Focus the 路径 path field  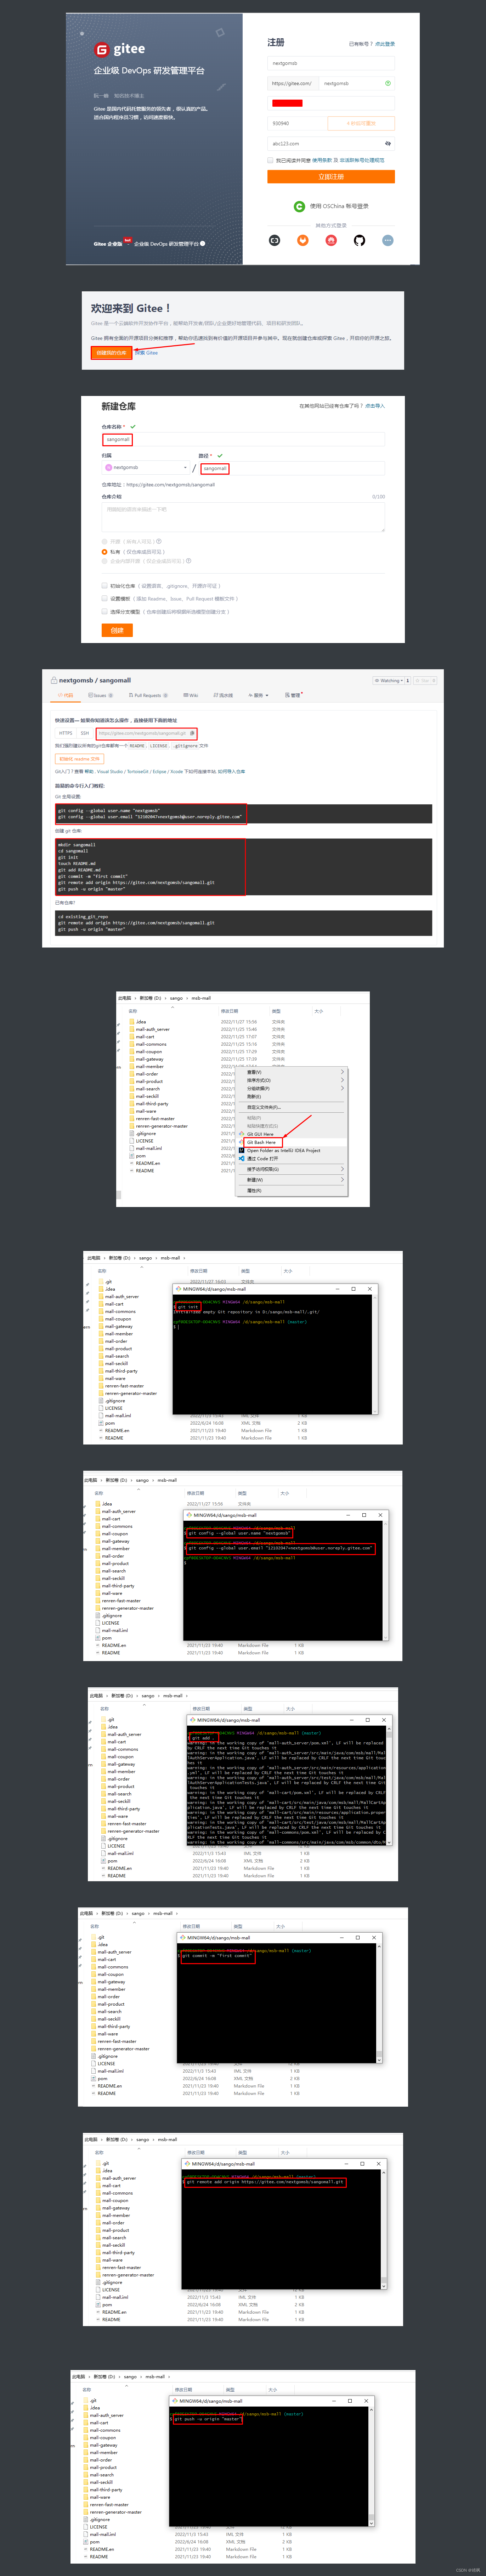[291, 468]
